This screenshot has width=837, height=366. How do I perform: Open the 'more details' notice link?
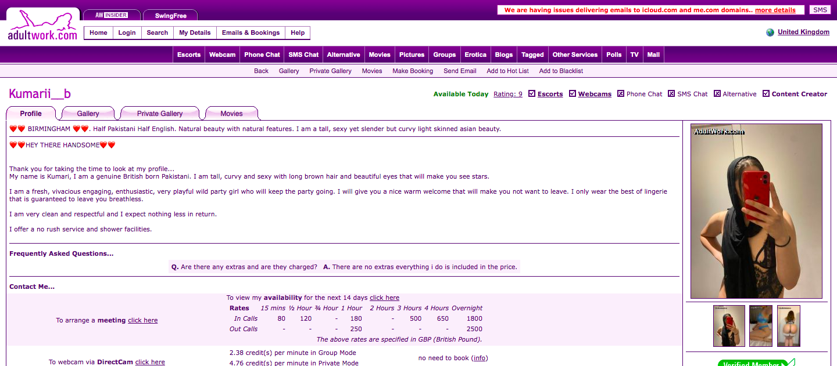[x=775, y=10]
